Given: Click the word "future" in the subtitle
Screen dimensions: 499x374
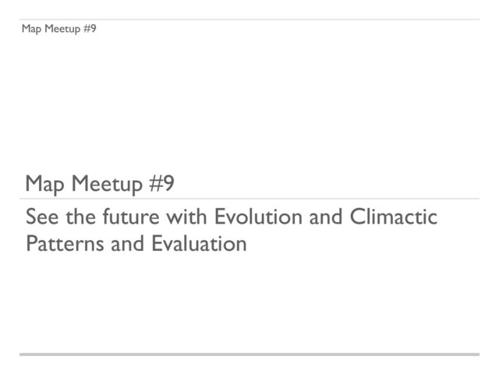Looking at the screenshot, I should pyautogui.click(x=131, y=217).
